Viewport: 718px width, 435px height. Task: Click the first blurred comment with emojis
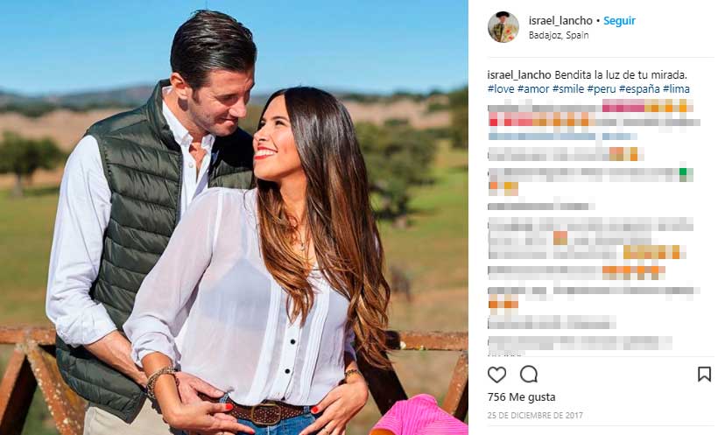point(594,115)
